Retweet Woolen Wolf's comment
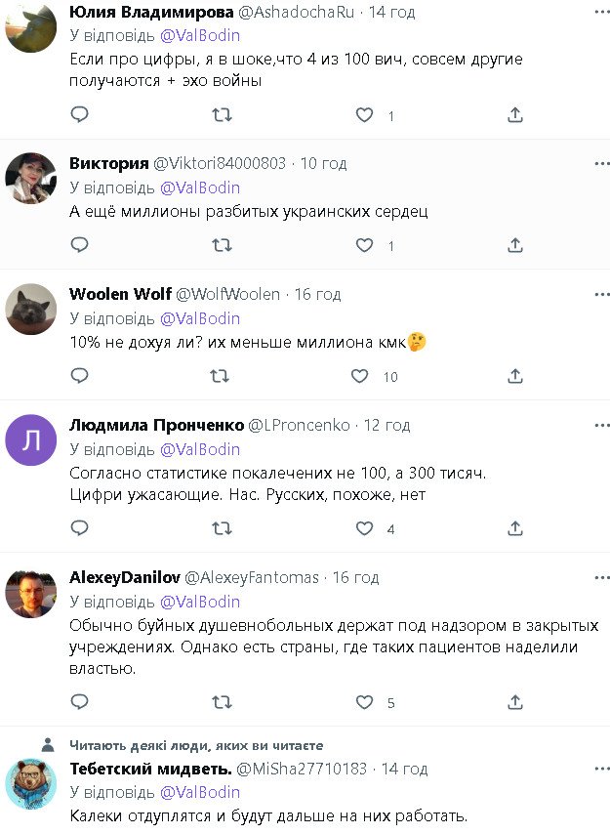 (x=222, y=376)
